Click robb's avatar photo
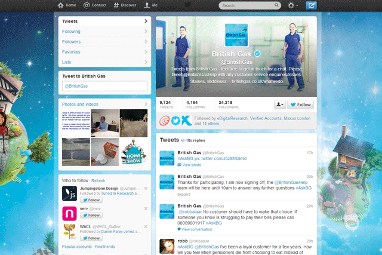The width and height of the screenshot is (382, 255). point(167,246)
